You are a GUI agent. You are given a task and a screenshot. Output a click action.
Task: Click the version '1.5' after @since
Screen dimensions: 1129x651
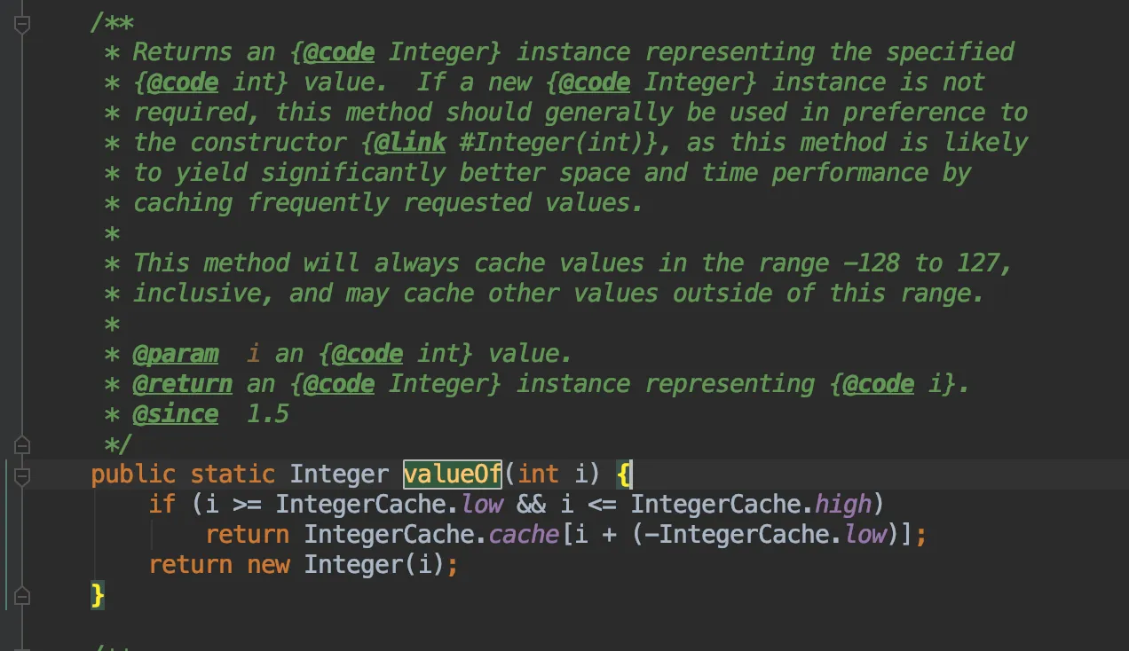tap(267, 414)
